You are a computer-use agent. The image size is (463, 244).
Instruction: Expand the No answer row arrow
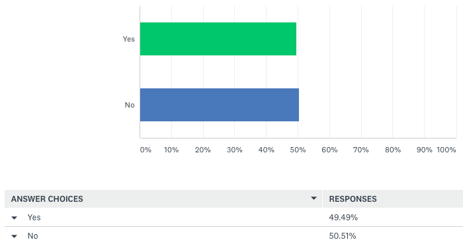(x=14, y=236)
